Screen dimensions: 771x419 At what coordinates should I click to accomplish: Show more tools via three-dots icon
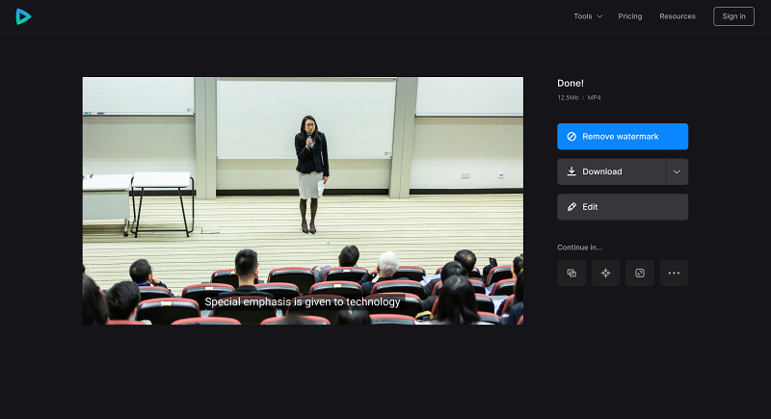point(674,274)
